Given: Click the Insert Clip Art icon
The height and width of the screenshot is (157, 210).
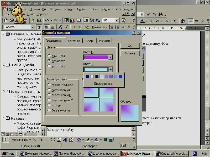Looking at the screenshot, I should point(71,140).
